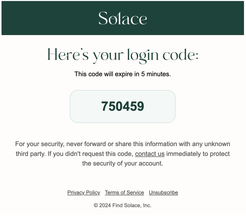Follow the "contact us" link
The image size is (246, 217).
(x=150, y=154)
